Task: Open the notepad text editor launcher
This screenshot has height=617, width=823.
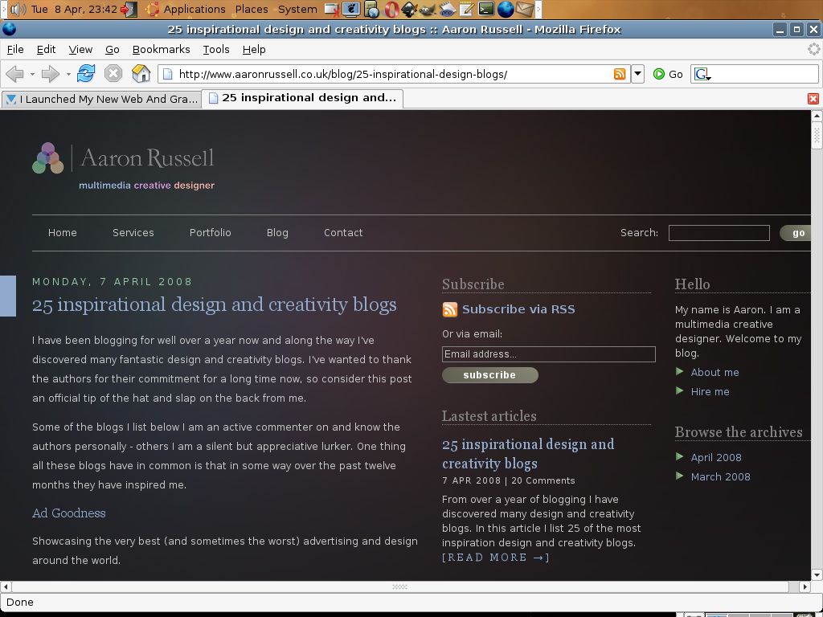Action: coord(467,9)
